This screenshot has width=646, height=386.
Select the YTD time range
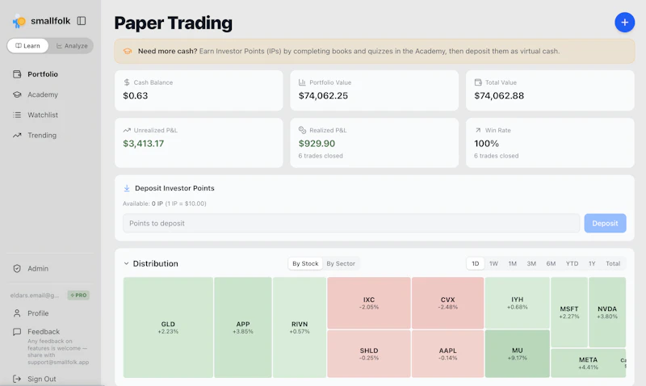pyautogui.click(x=572, y=263)
